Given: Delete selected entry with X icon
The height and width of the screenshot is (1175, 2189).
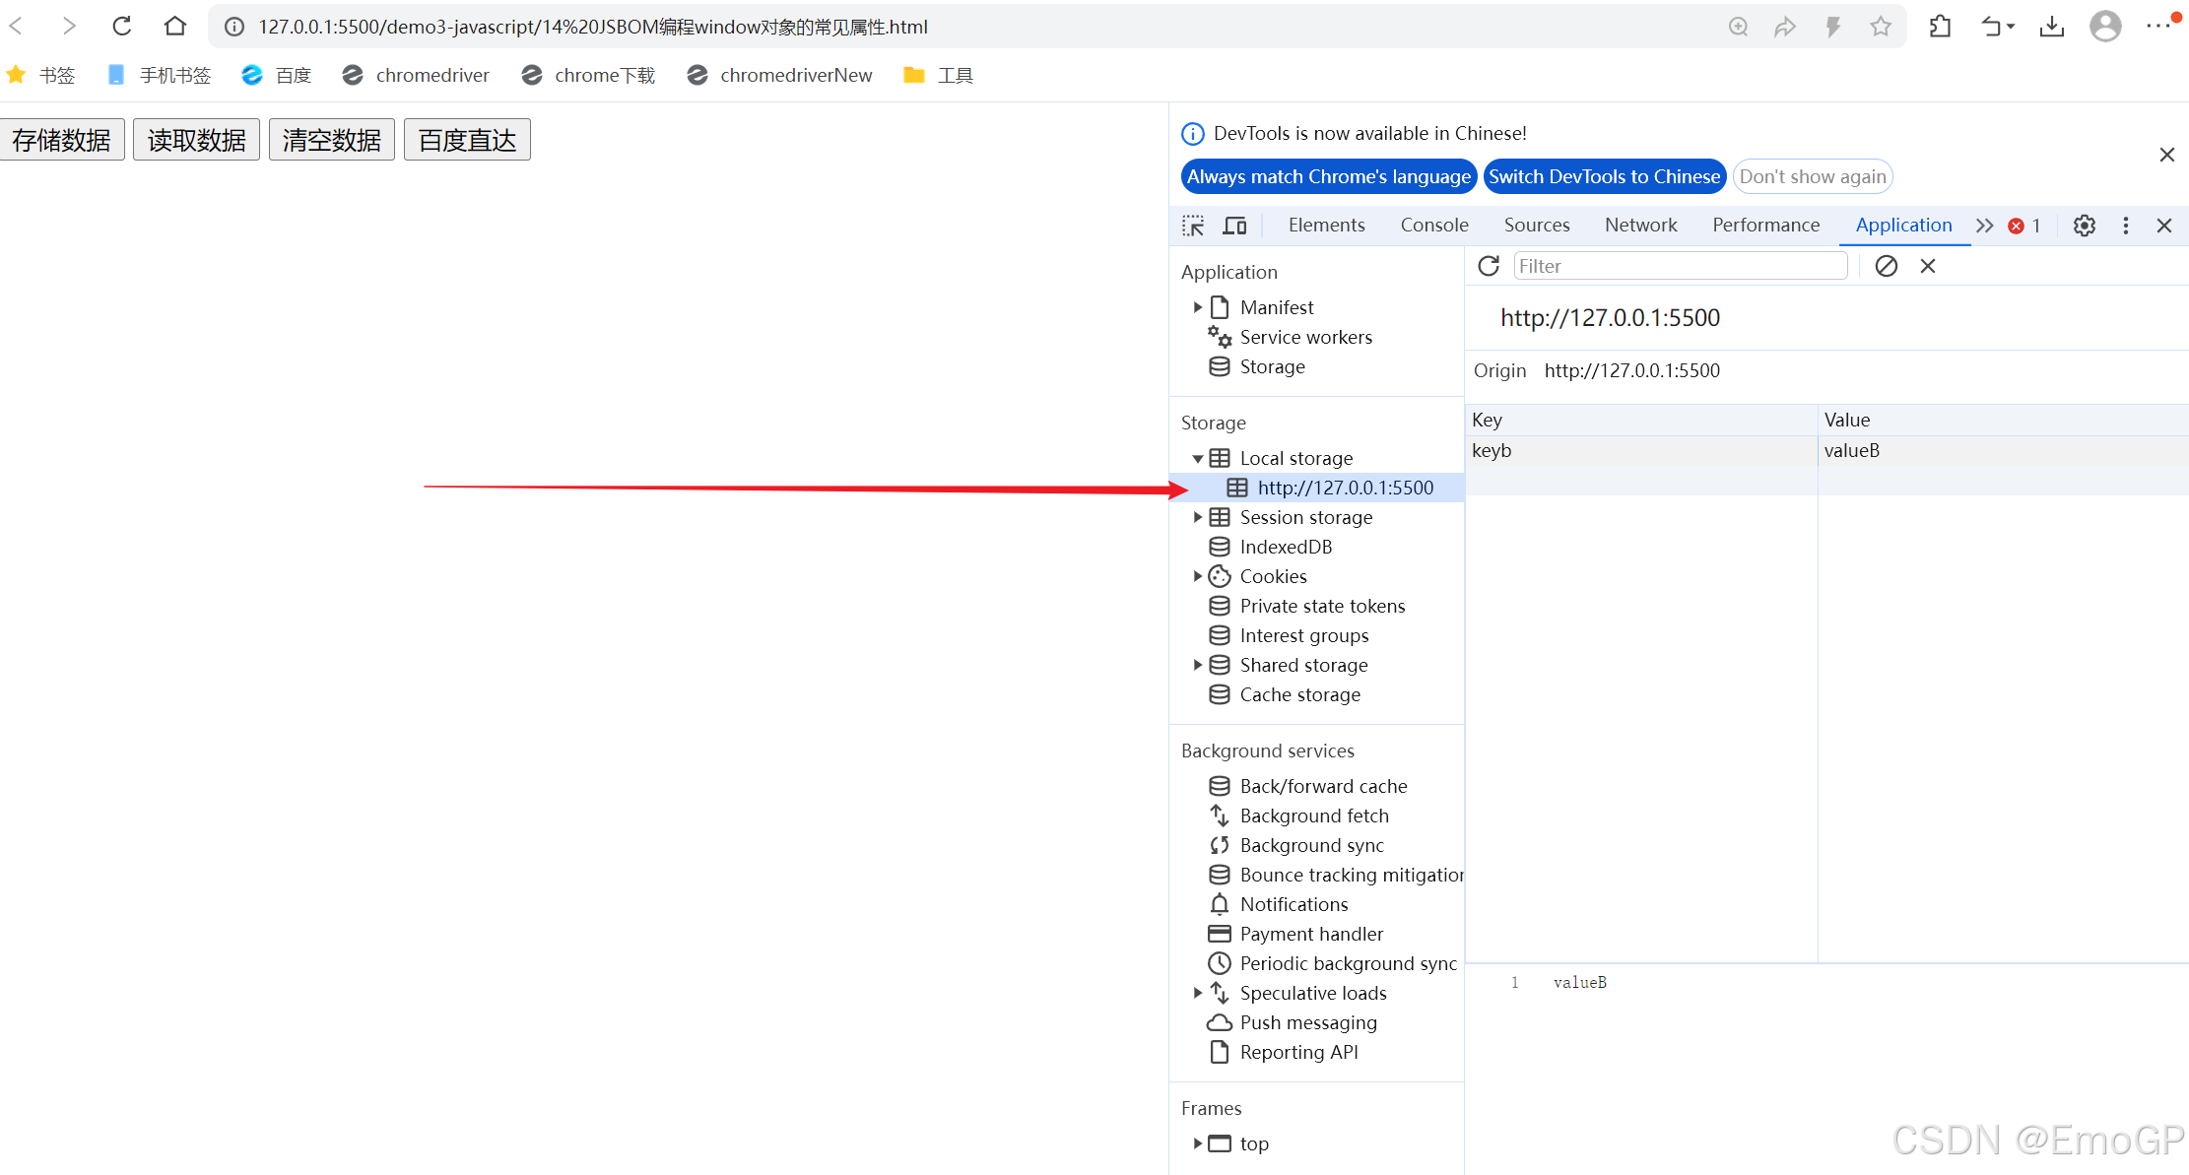Looking at the screenshot, I should (x=1928, y=266).
